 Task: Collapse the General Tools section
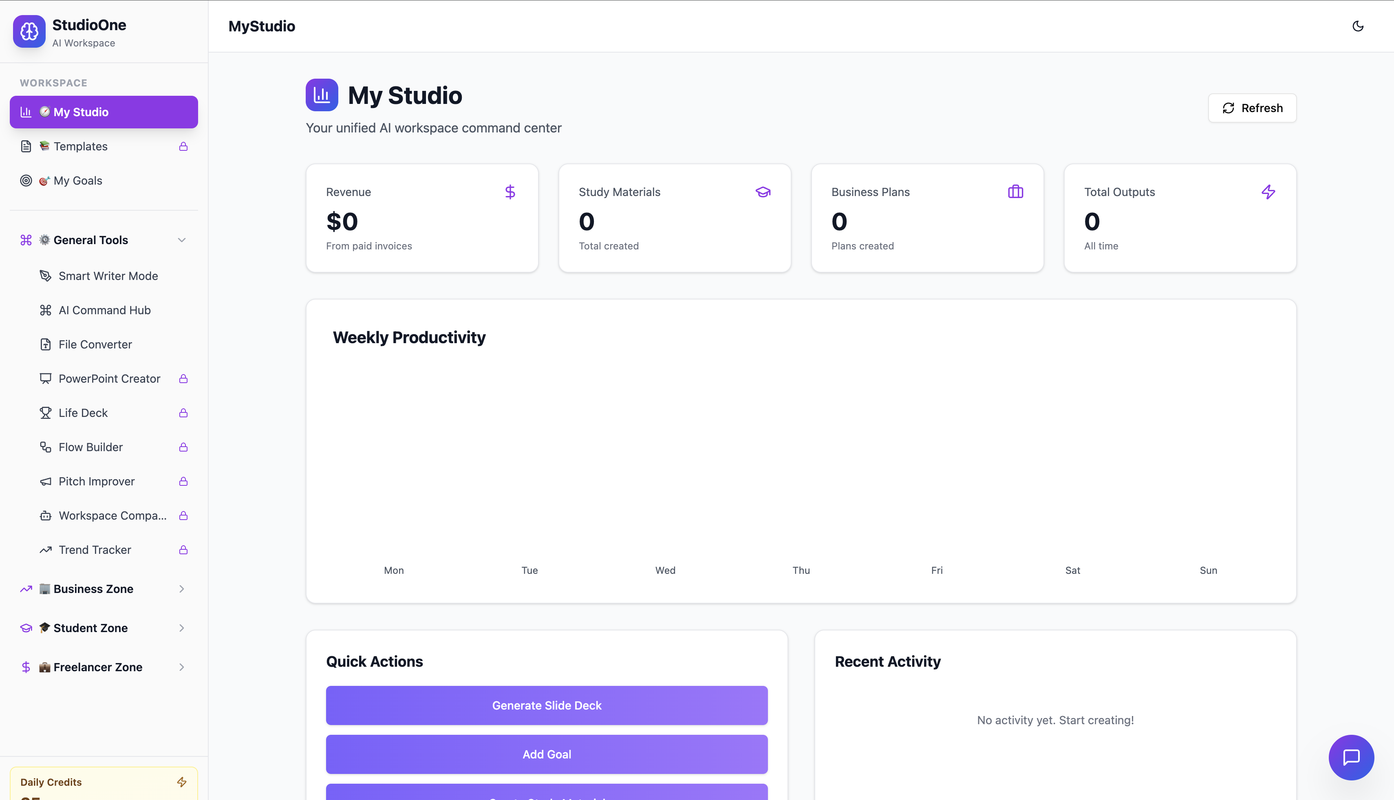(182, 240)
